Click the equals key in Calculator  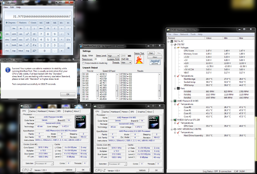68,48
